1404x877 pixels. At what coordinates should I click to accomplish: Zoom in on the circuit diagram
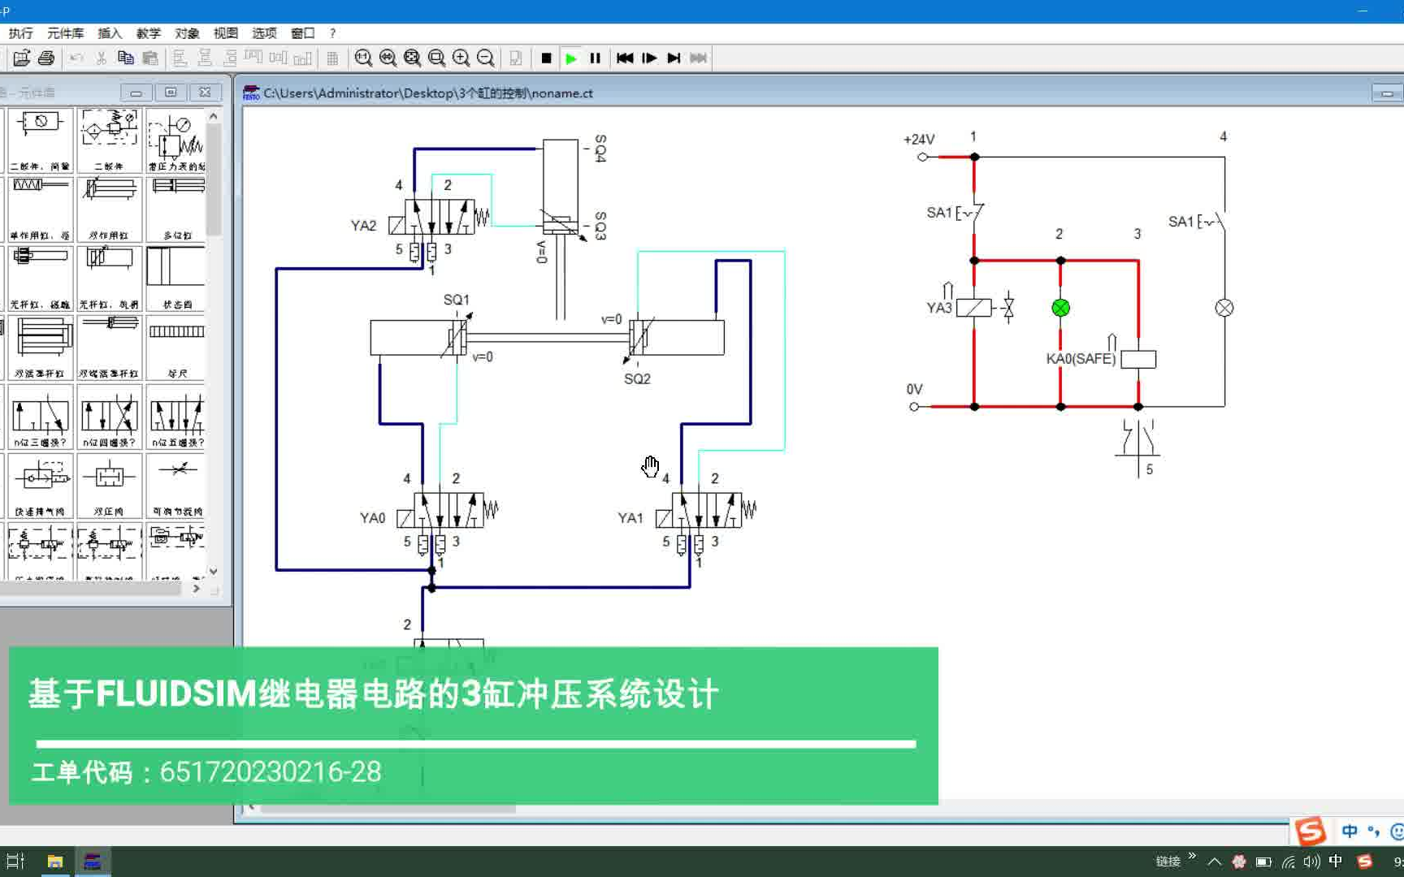click(x=461, y=58)
